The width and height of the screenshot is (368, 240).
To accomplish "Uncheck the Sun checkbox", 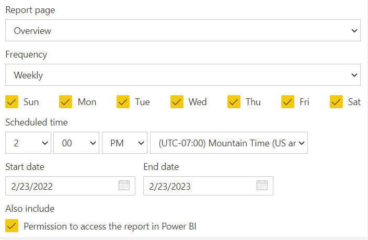I will (x=11, y=101).
